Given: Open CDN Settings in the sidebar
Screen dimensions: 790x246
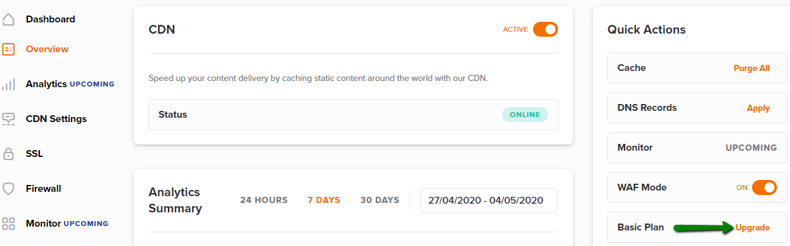Looking at the screenshot, I should click(x=56, y=119).
